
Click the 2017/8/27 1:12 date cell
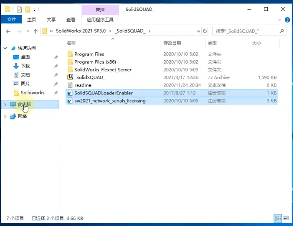pos(179,93)
